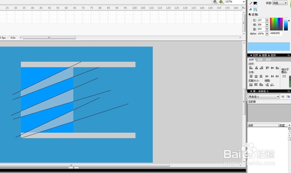This screenshot has height=173, width=291.
Task: Switch to the 信息 tab
Action: tap(260, 60)
